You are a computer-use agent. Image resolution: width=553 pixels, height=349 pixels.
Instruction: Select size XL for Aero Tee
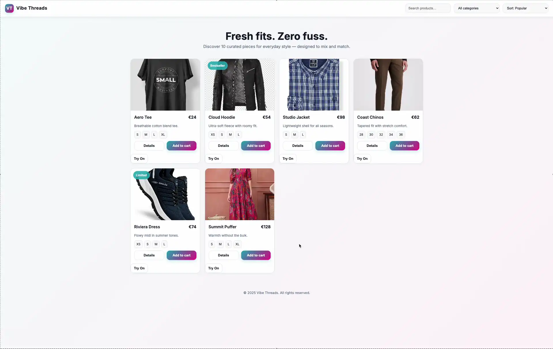pyautogui.click(x=163, y=135)
